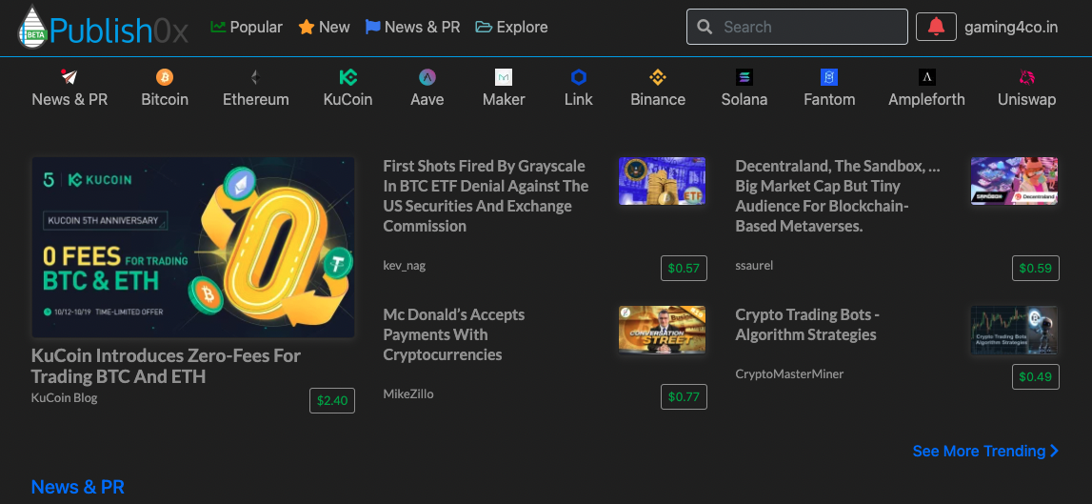Visit author MikeZillo's profile
Viewport: 1092px width, 504px height.
408,393
